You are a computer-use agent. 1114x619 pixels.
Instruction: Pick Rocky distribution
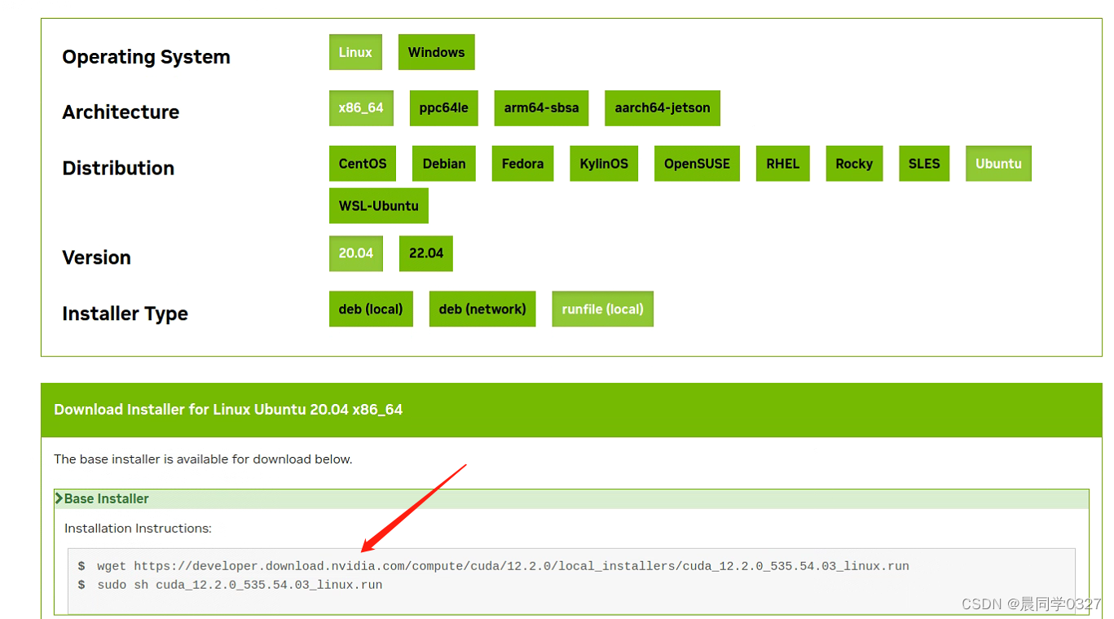point(854,164)
